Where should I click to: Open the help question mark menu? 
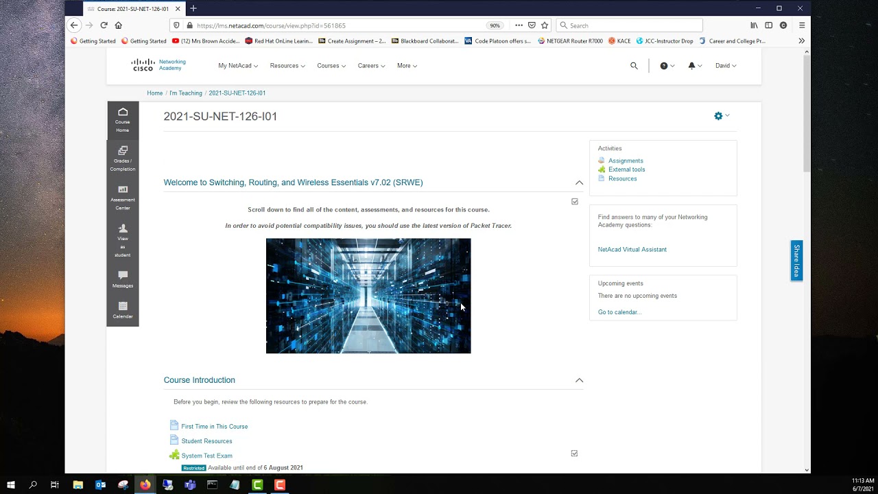(x=667, y=66)
